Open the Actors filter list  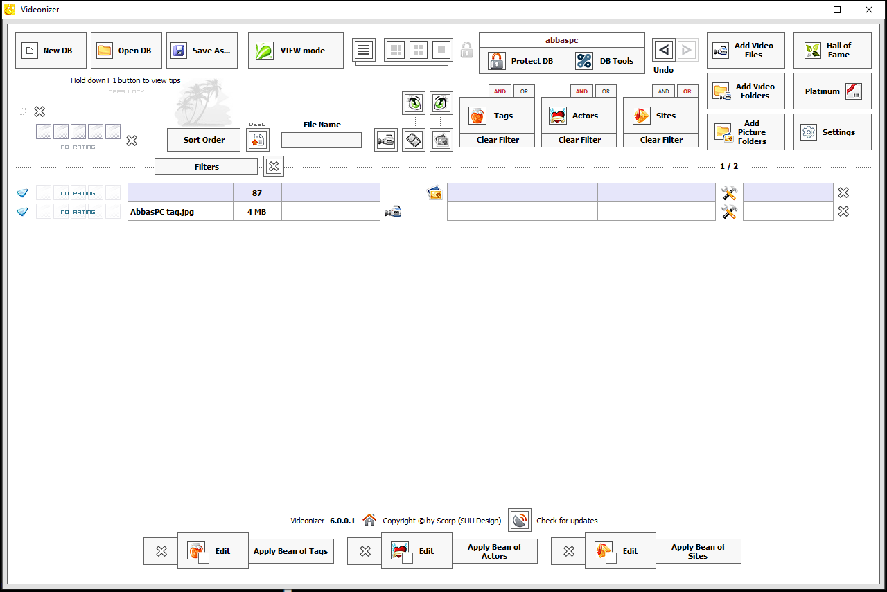coord(579,116)
